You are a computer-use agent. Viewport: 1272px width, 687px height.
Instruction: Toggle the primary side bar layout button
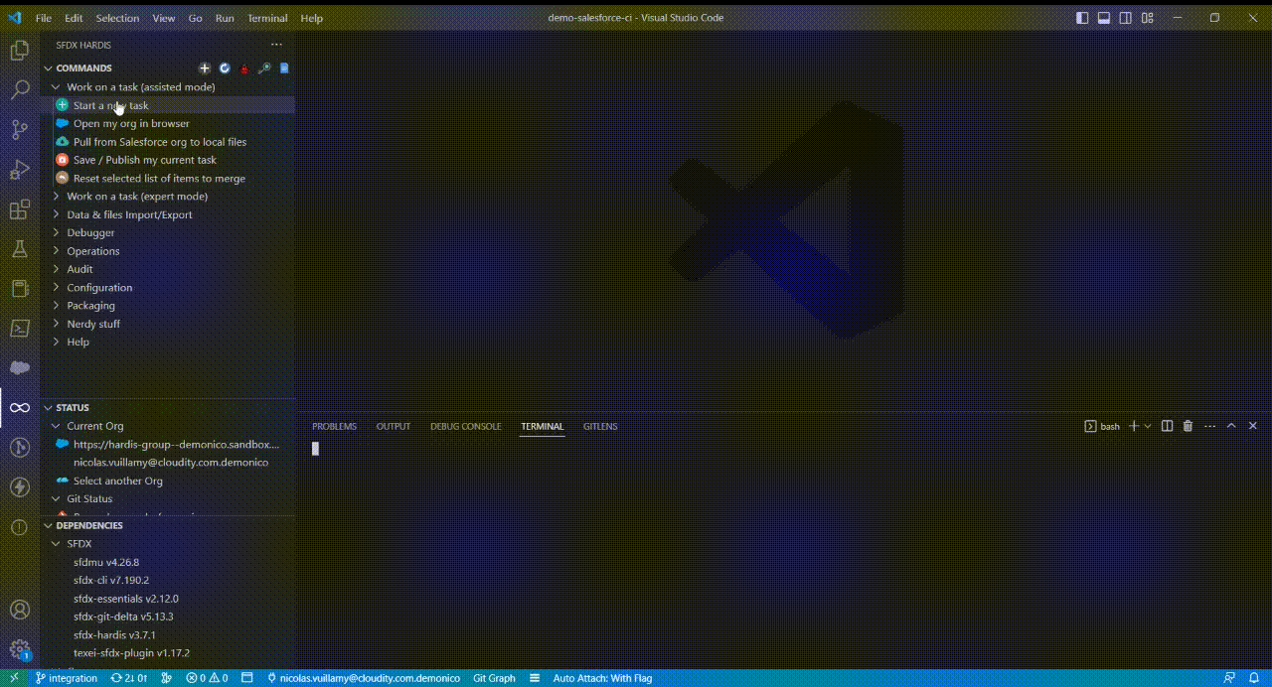click(x=1082, y=18)
